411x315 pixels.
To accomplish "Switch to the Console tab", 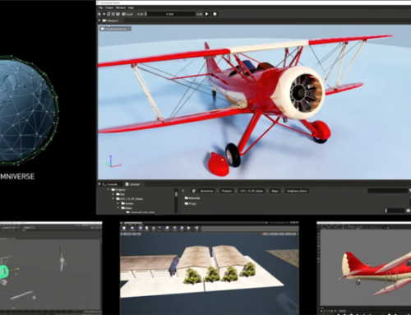I will (110, 184).
